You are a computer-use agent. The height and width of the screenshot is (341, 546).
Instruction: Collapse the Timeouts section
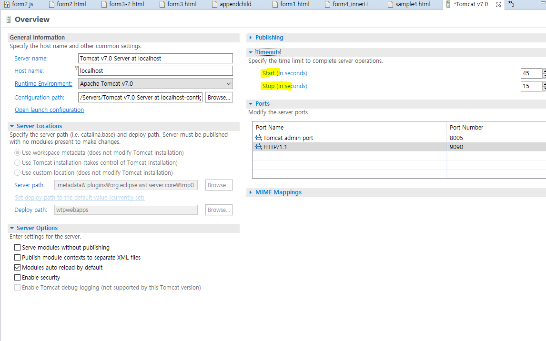pos(250,52)
